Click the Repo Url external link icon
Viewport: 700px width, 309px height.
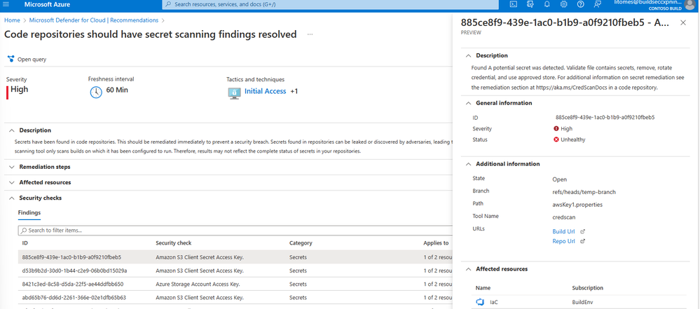[x=582, y=241]
